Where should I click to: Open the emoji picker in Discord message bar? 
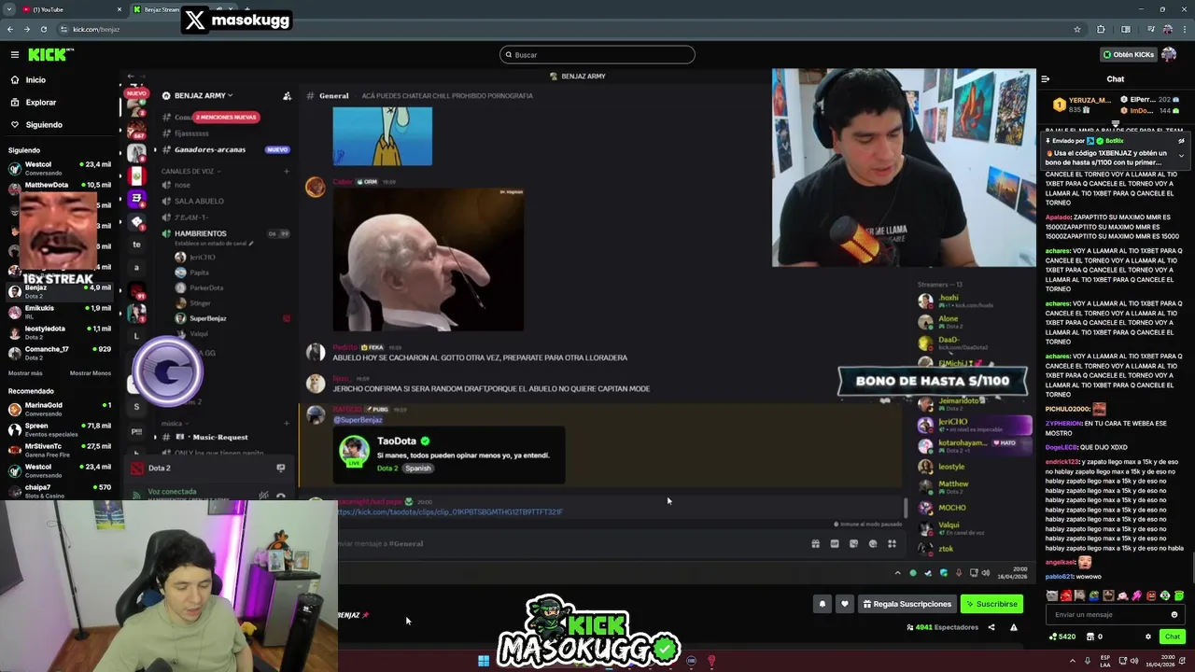(873, 544)
